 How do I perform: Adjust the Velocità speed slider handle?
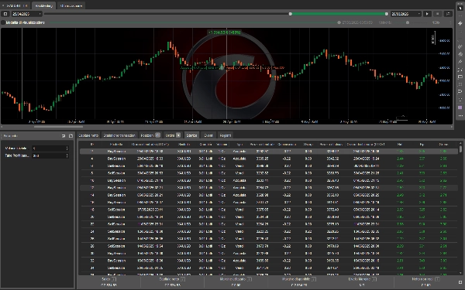(408, 22)
